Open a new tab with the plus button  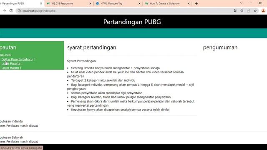click(196, 3)
